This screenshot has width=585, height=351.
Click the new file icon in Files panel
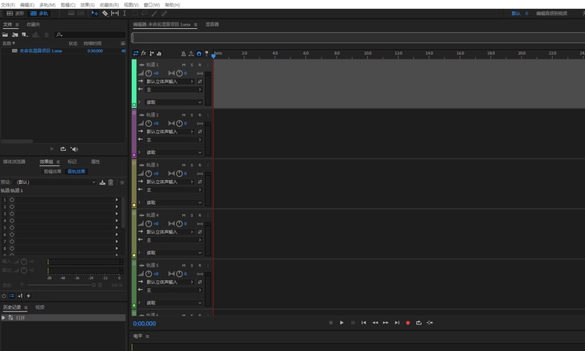coord(25,35)
